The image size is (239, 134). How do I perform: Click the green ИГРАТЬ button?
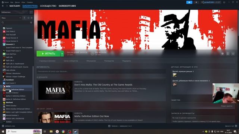tap(48, 54)
